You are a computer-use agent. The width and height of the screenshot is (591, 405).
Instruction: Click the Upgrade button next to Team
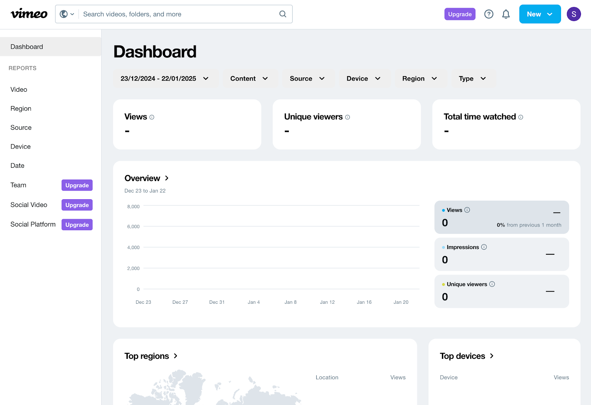pos(77,185)
